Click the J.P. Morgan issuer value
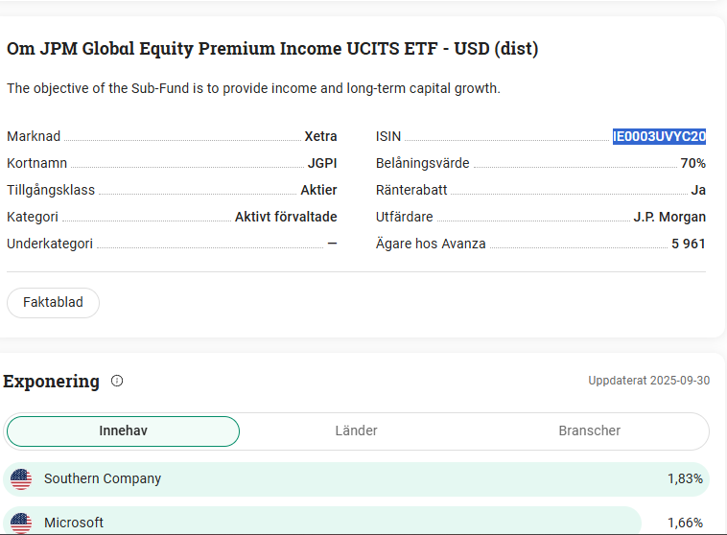Image resolution: width=727 pixels, height=535 pixels. coord(669,217)
